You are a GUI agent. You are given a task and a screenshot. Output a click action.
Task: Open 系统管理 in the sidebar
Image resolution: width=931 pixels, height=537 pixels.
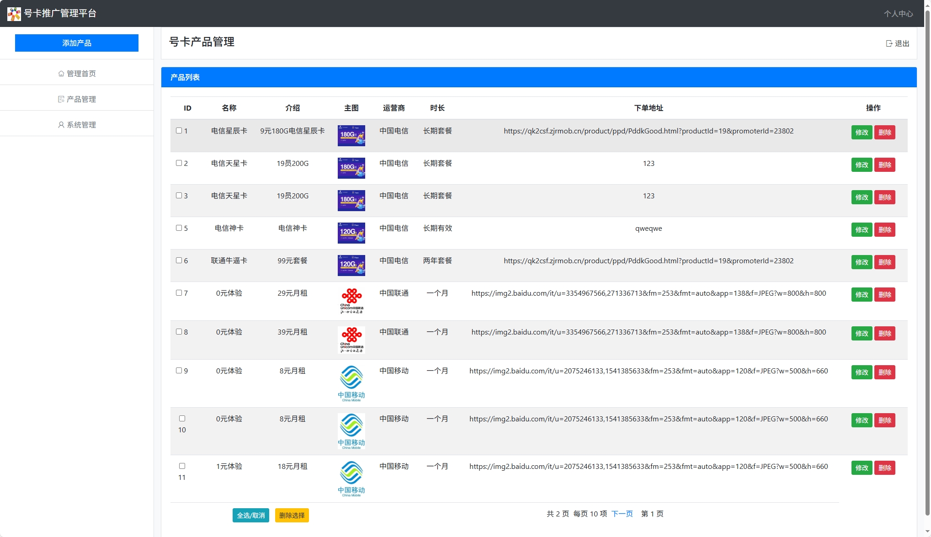[77, 125]
